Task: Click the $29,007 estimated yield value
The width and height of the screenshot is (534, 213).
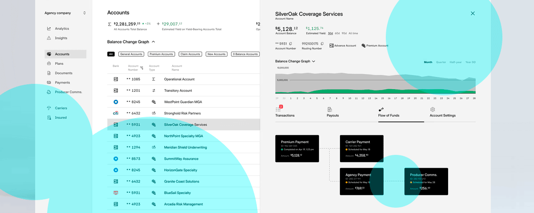Action: [172, 24]
